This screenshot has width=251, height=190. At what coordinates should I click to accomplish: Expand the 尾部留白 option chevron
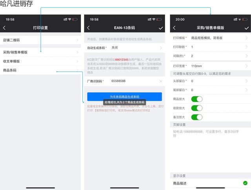point(247,90)
